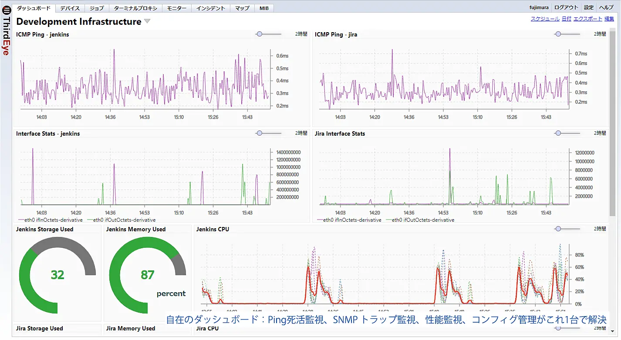Click the Jira Interface Stats title
The height and width of the screenshot is (340, 621).
pyautogui.click(x=340, y=133)
